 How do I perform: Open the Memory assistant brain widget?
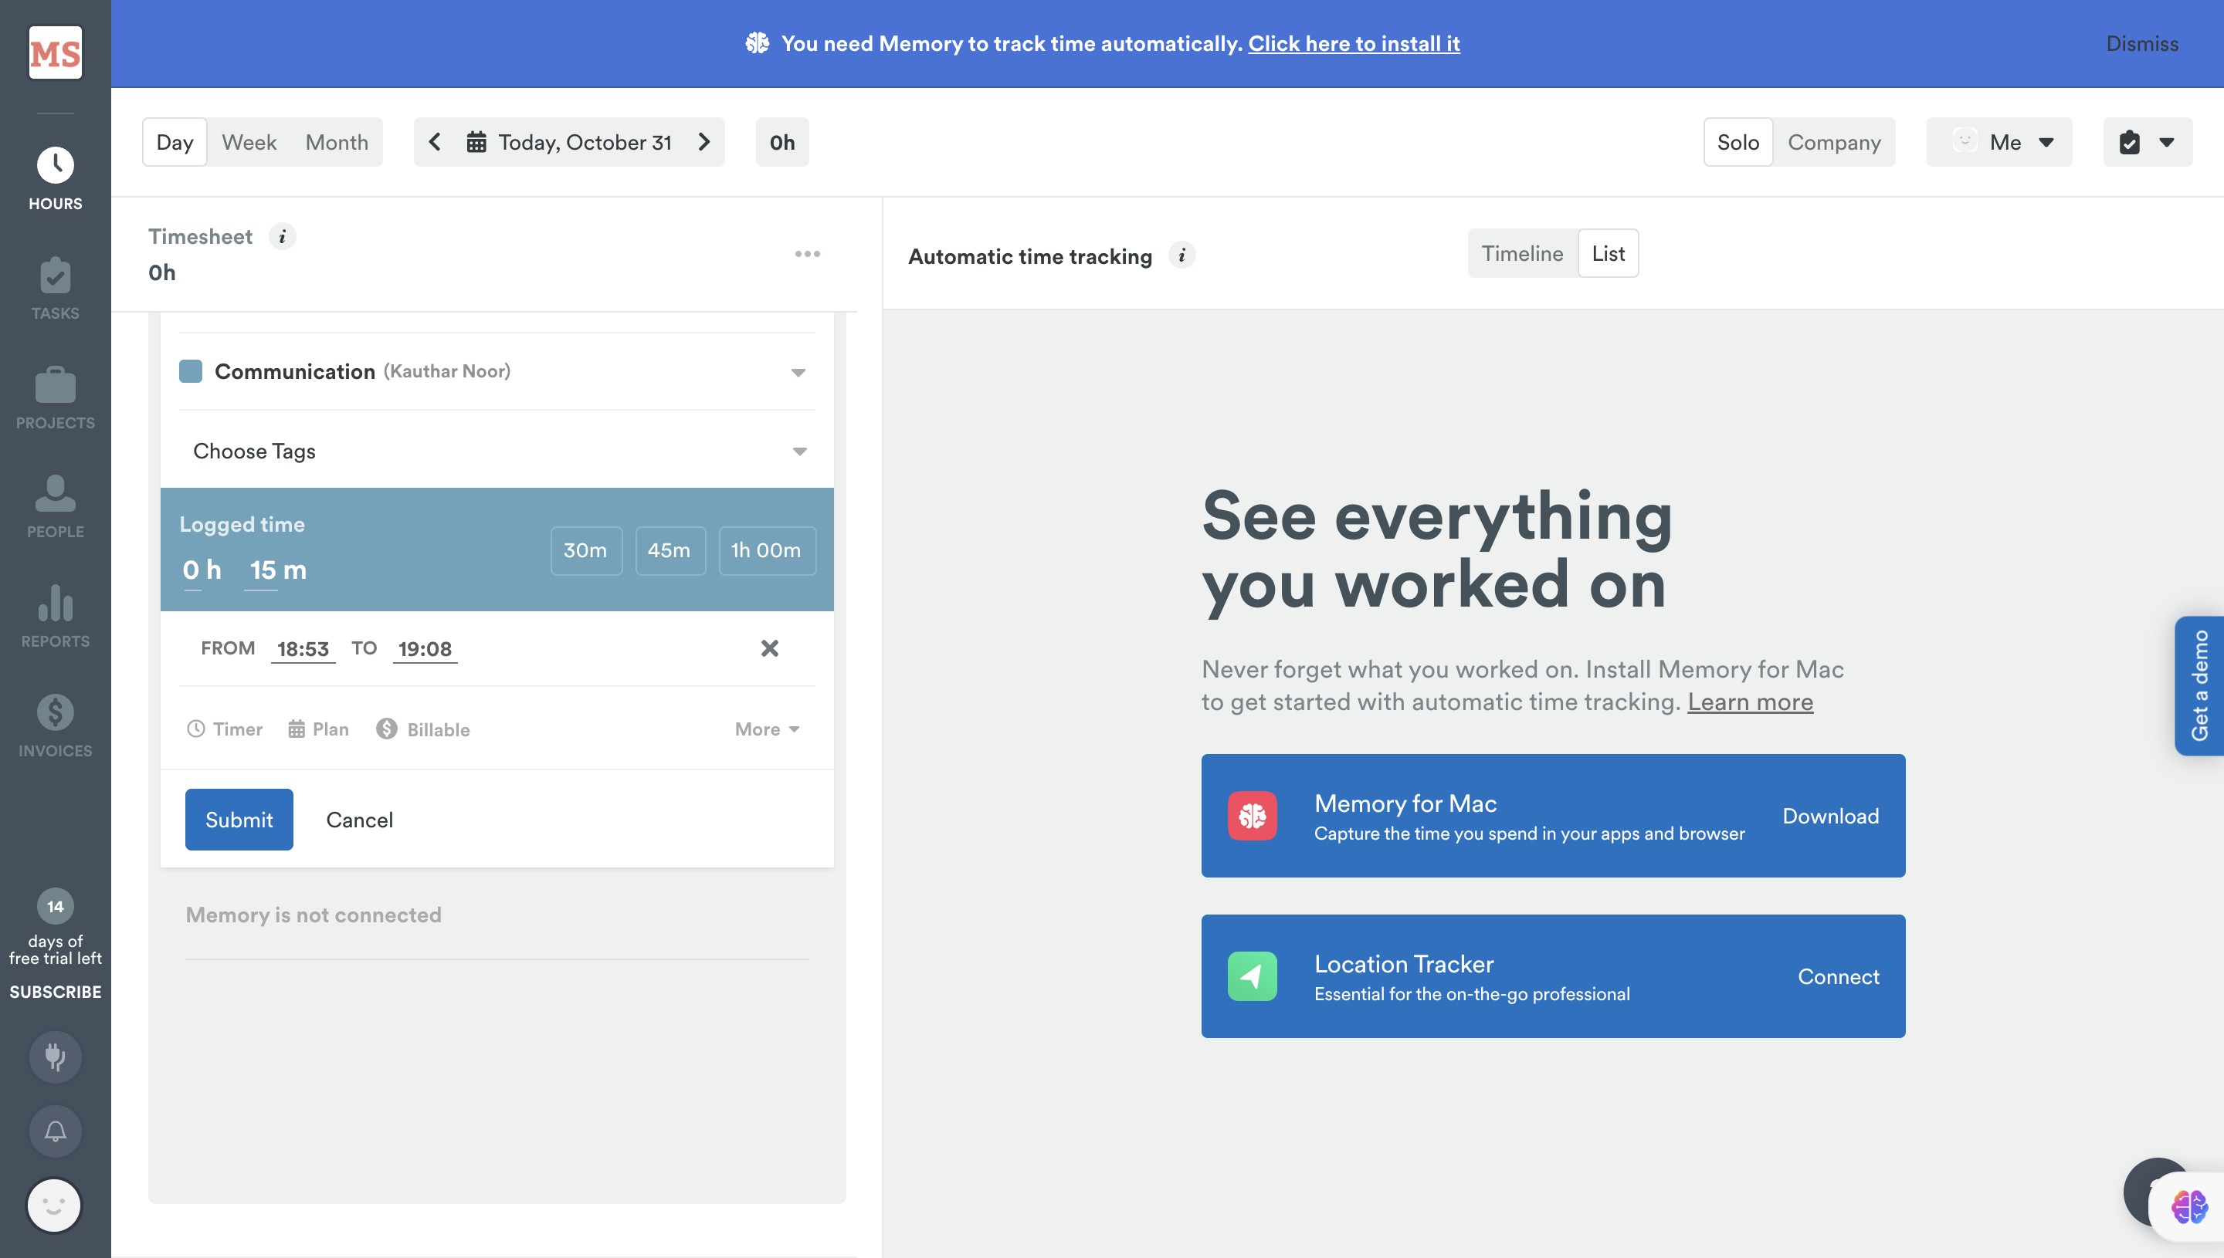(2188, 1207)
